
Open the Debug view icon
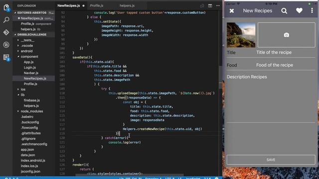click(x=6, y=45)
